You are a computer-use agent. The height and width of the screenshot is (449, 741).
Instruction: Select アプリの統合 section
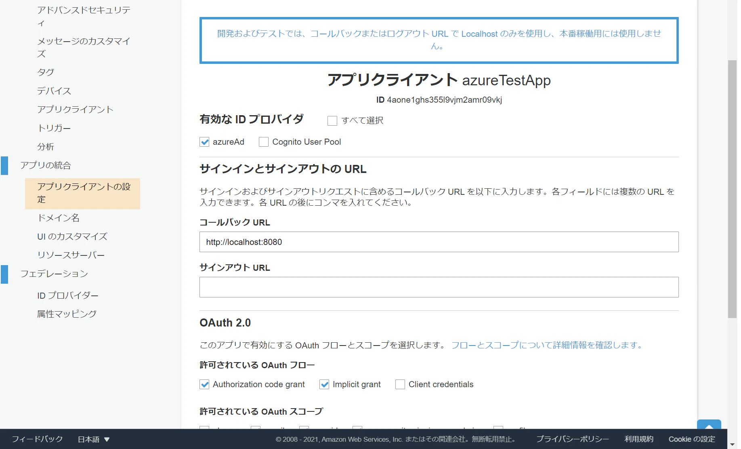click(46, 165)
